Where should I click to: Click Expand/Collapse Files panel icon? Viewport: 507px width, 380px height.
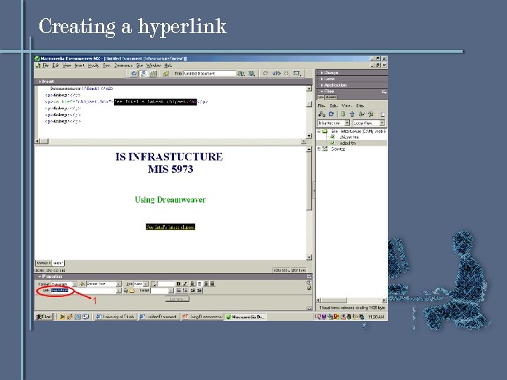coord(382,115)
